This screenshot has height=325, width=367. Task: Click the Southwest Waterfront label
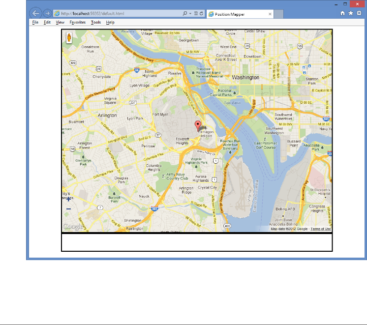pyautogui.click(x=283, y=117)
